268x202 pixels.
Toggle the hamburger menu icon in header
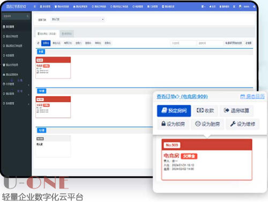click(x=35, y=6)
